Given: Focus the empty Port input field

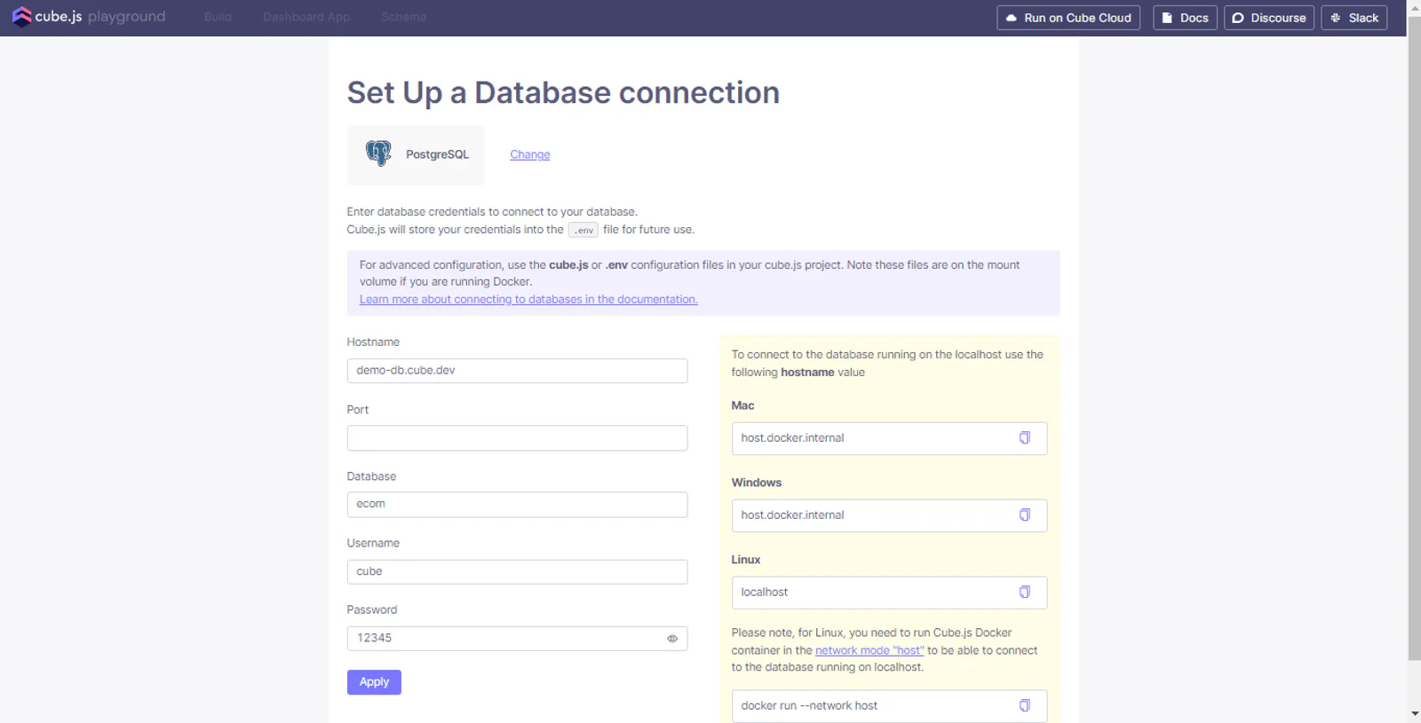Looking at the screenshot, I should 517,438.
